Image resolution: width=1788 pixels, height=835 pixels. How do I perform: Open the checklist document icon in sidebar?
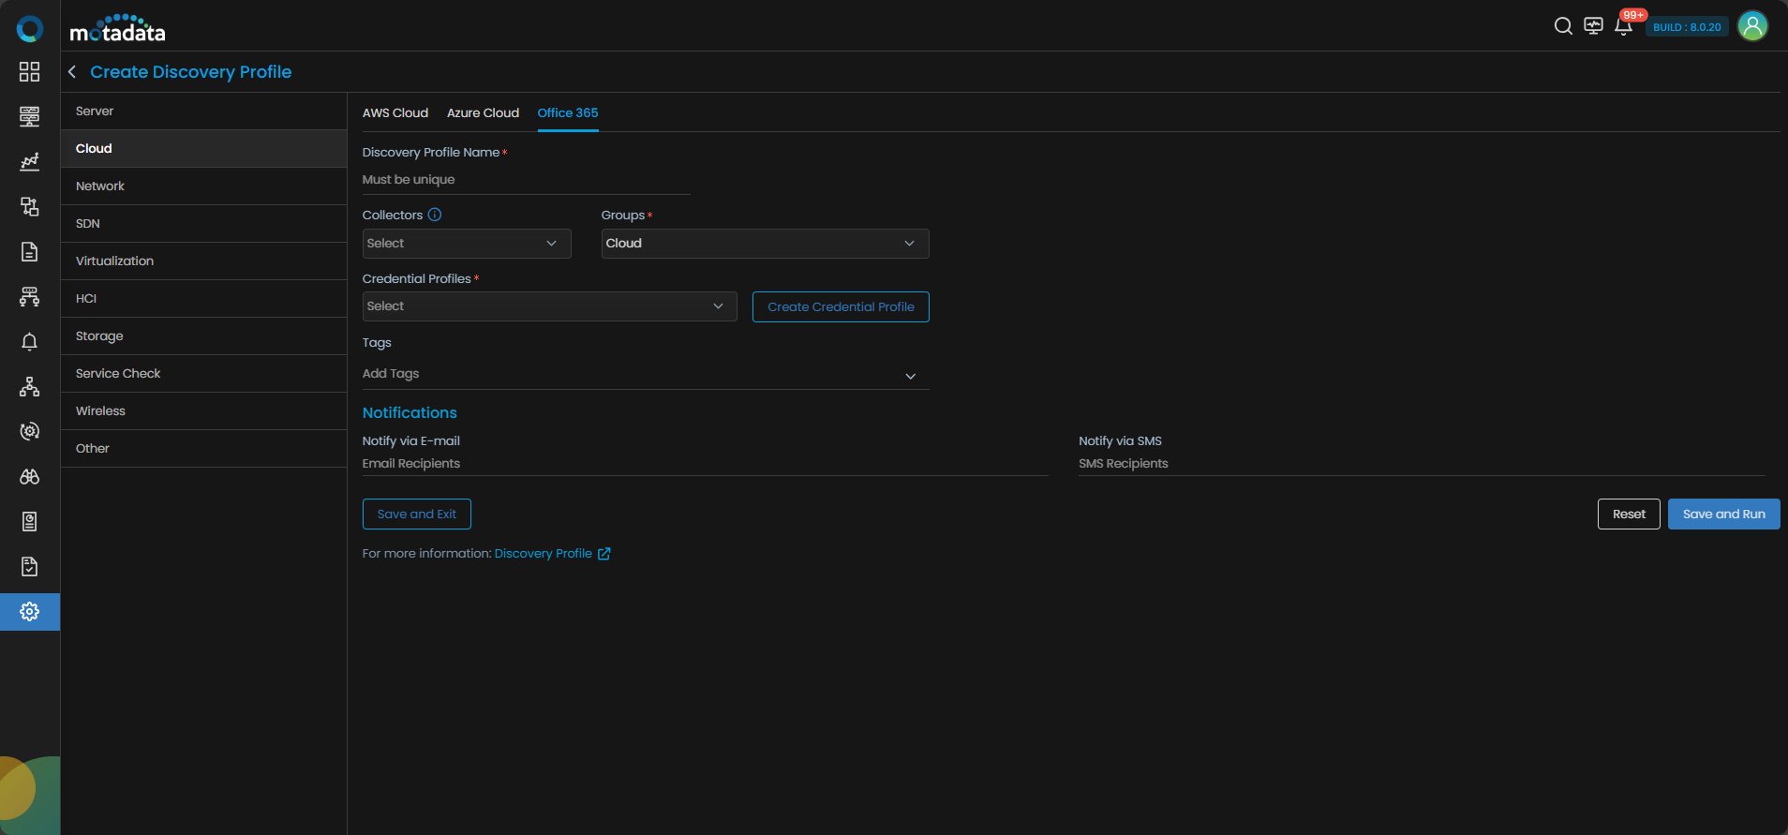pyautogui.click(x=30, y=566)
